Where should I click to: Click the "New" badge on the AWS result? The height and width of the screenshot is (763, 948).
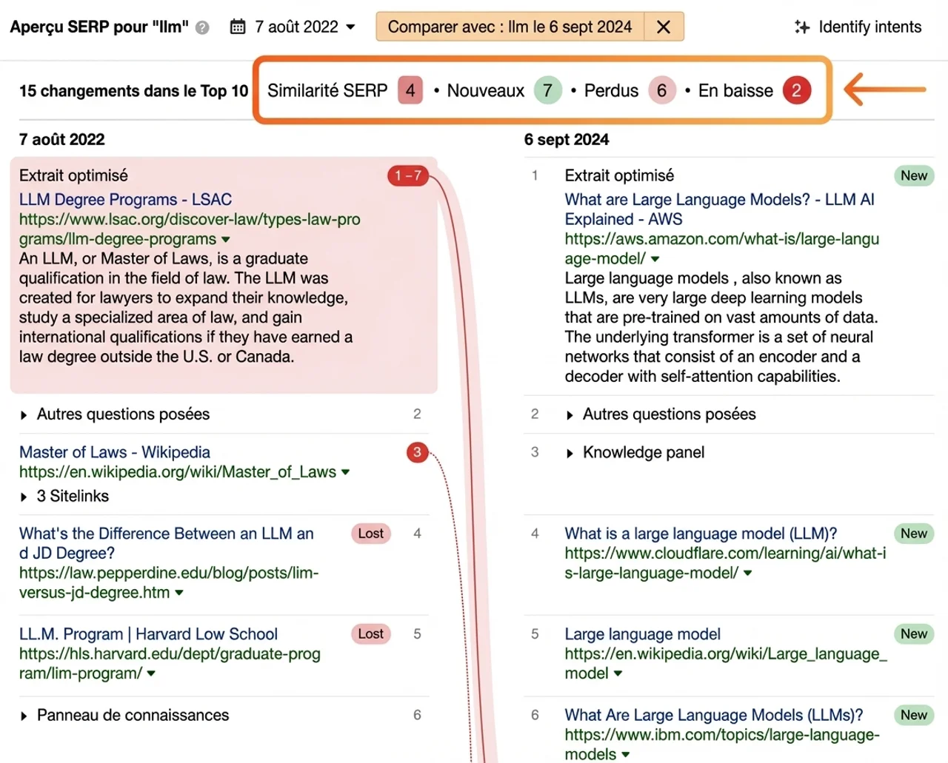(913, 176)
